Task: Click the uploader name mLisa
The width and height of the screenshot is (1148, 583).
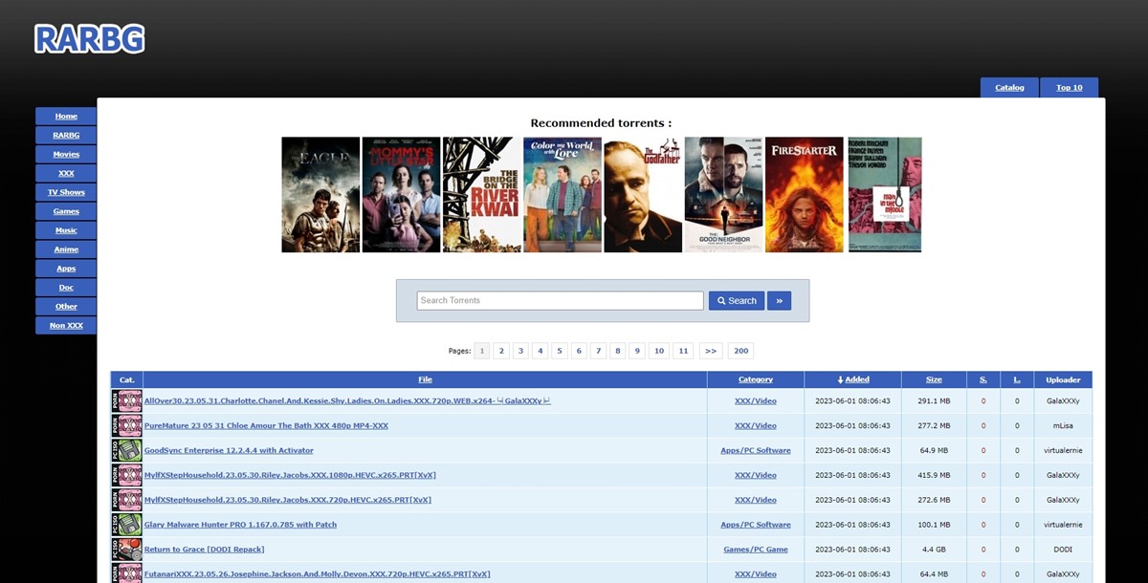Action: click(x=1063, y=425)
